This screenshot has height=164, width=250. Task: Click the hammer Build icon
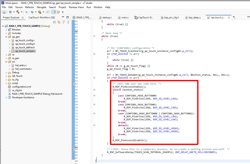pos(18,12)
